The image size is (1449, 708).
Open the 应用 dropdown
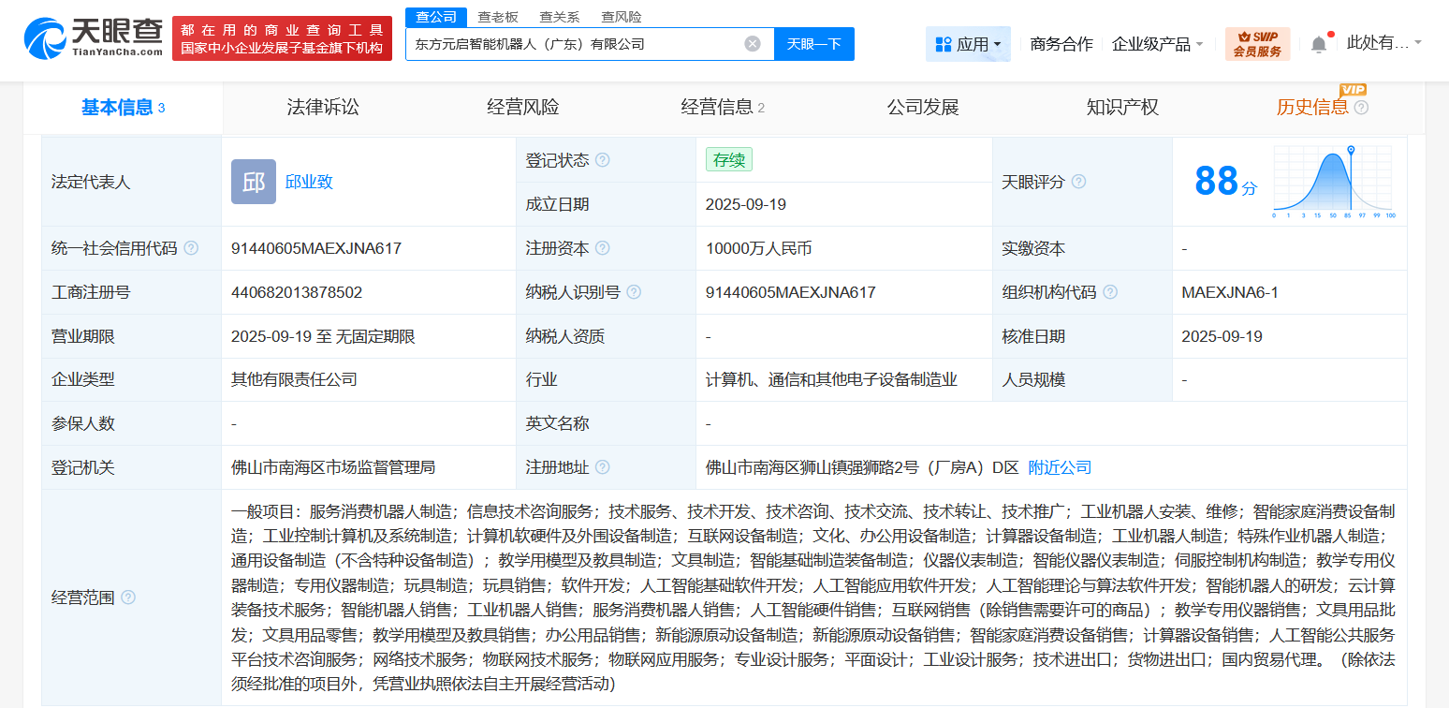[x=968, y=44]
